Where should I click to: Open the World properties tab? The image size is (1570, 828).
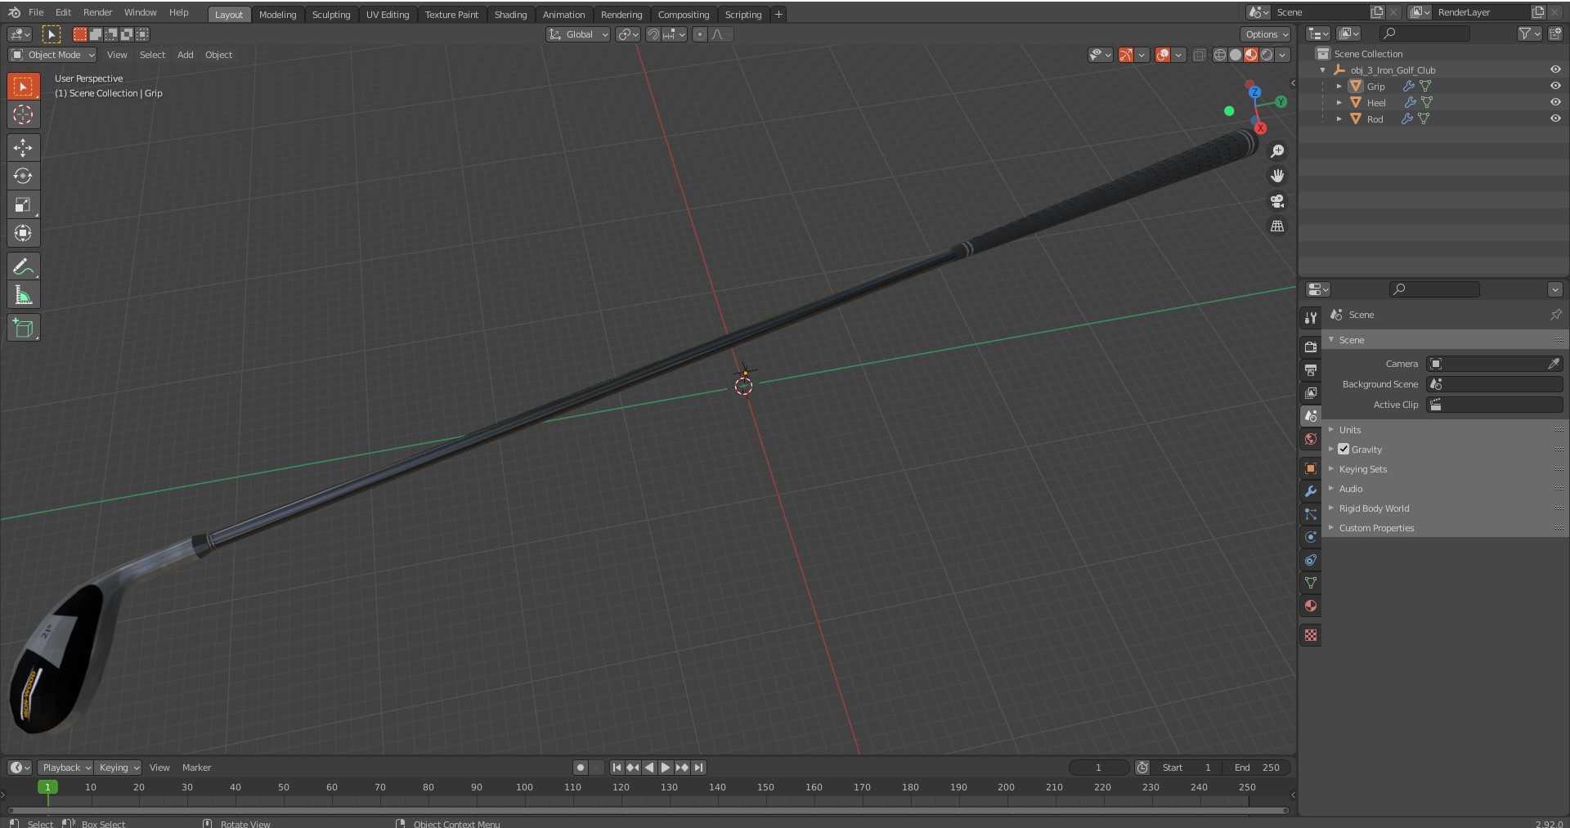coord(1311,439)
